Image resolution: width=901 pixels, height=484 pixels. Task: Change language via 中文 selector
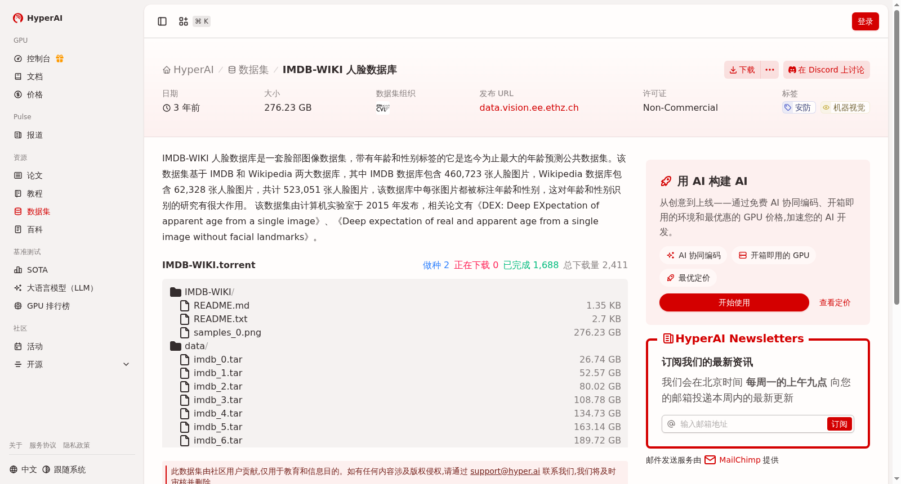(23, 469)
